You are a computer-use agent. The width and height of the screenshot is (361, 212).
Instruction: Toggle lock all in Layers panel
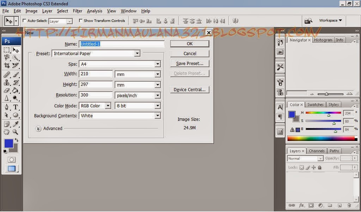pyautogui.click(x=319, y=167)
